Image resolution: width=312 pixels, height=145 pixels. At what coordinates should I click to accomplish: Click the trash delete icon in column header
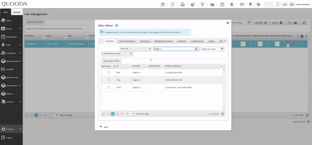click(302, 36)
